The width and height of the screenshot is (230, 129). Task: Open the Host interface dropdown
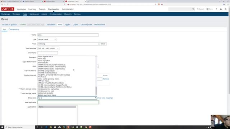(x=49, y=48)
